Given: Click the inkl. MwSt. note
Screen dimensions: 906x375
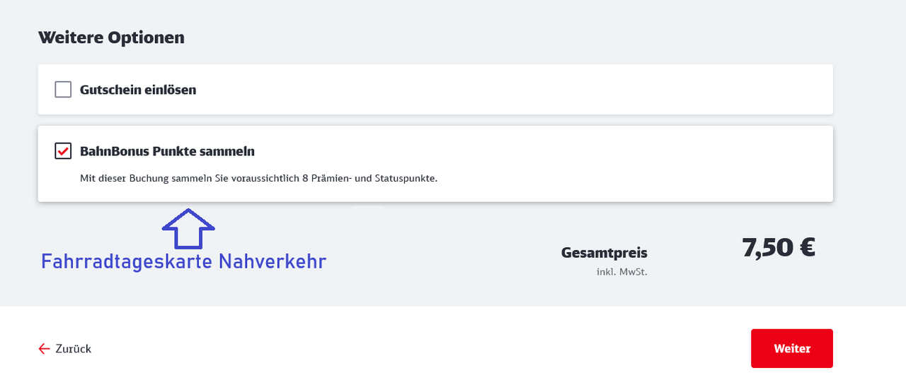Looking at the screenshot, I should pyautogui.click(x=621, y=272).
